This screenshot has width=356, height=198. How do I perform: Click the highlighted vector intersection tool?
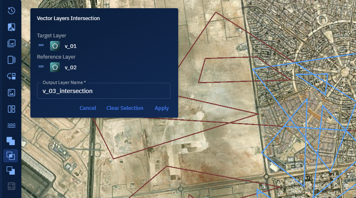(11, 156)
